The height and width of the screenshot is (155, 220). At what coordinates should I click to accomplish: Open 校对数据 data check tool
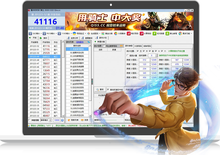click(158, 34)
